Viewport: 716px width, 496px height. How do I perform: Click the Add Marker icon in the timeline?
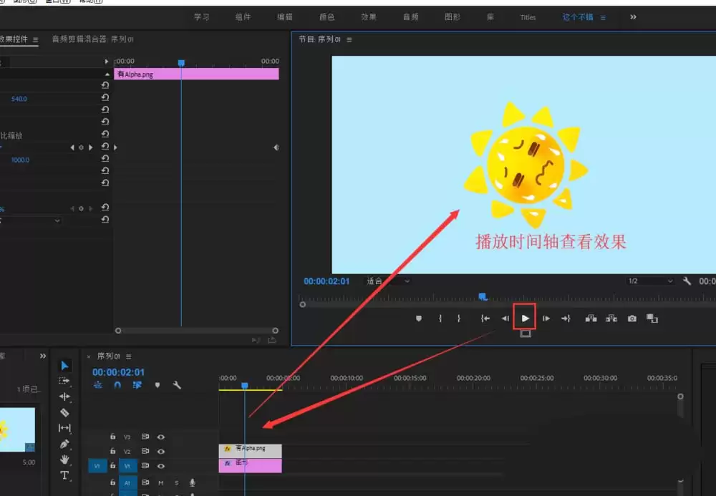158,384
